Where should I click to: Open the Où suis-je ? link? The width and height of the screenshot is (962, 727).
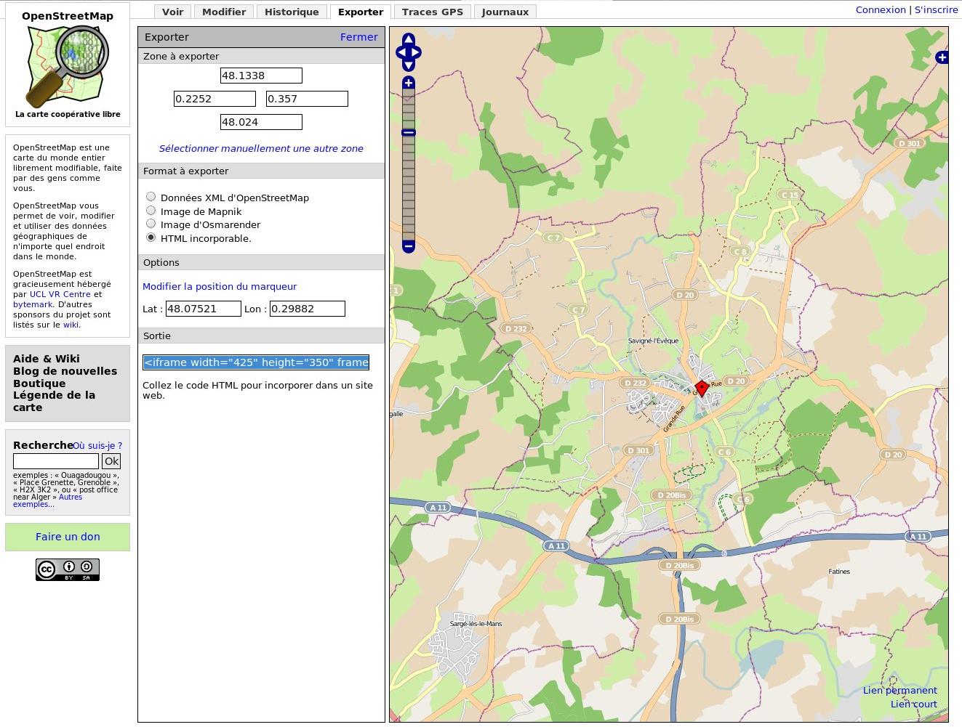coord(97,445)
